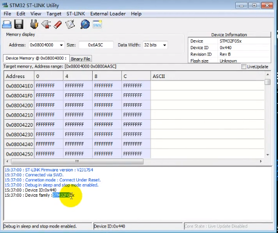Disconnect from target toolbar icon
This screenshot has width=278, height=233.
(x=46, y=24)
